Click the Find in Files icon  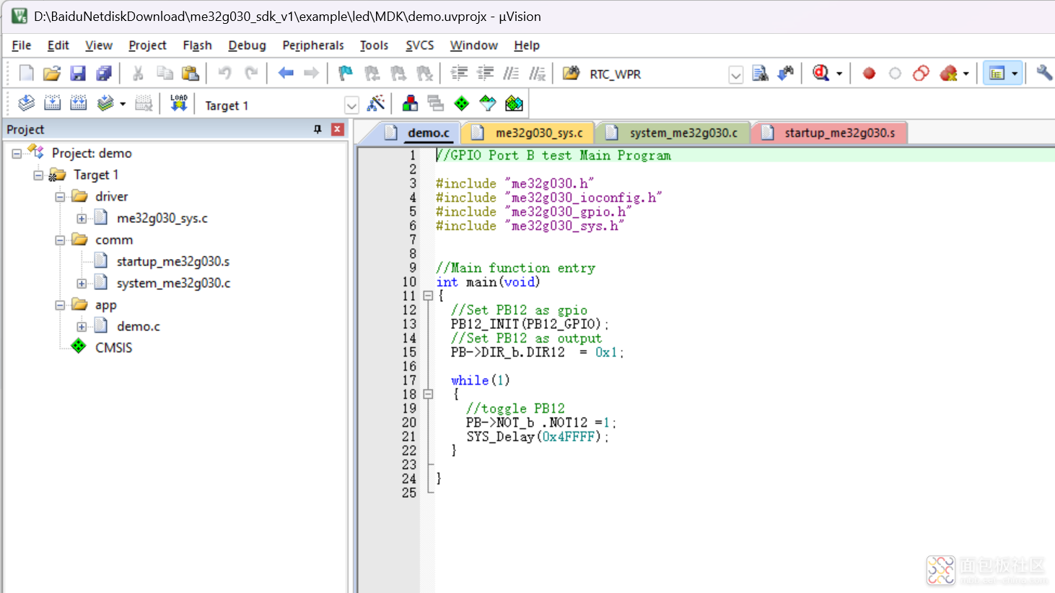point(571,73)
